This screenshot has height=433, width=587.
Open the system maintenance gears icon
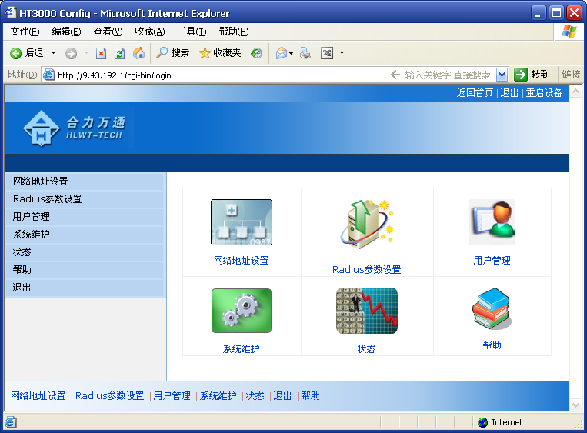pos(242,311)
